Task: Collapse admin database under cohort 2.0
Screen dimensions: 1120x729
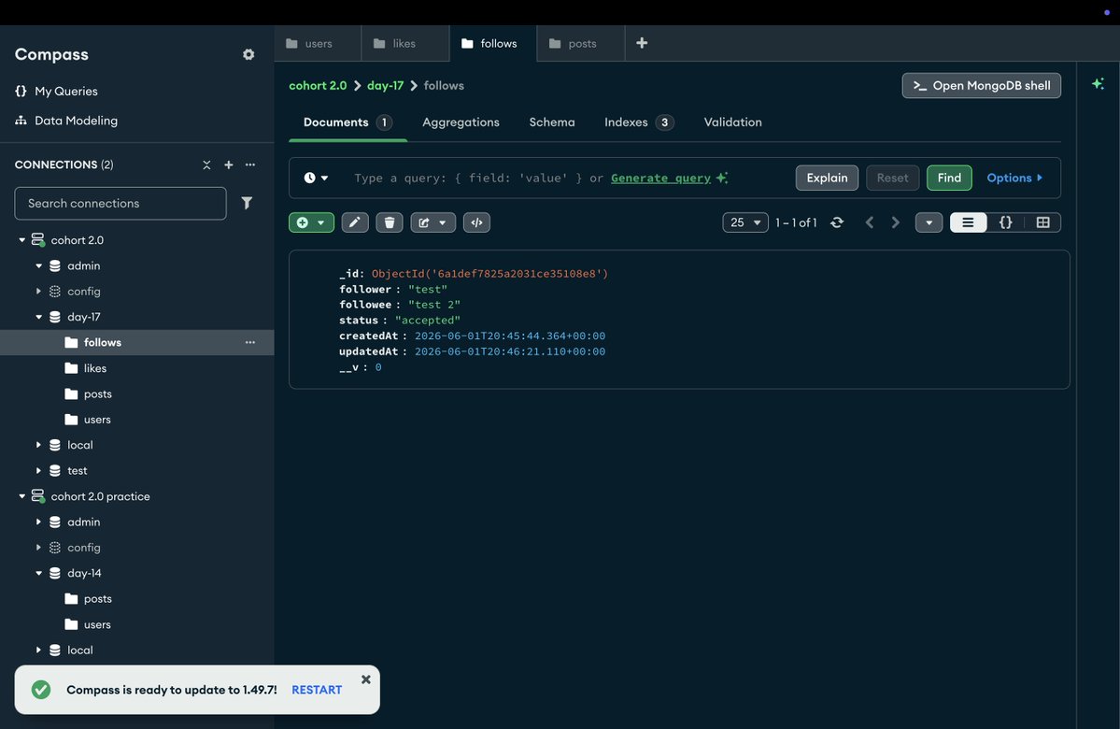Action: 38,265
